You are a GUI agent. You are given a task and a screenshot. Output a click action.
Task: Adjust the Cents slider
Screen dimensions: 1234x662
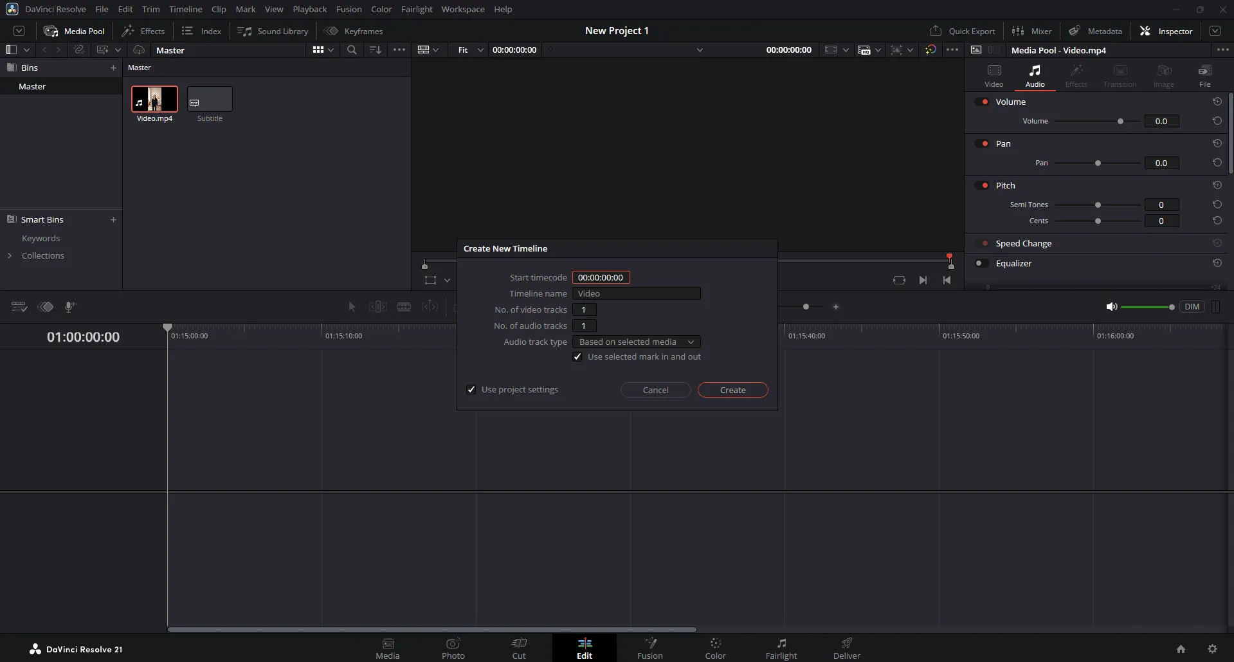pyautogui.click(x=1097, y=221)
